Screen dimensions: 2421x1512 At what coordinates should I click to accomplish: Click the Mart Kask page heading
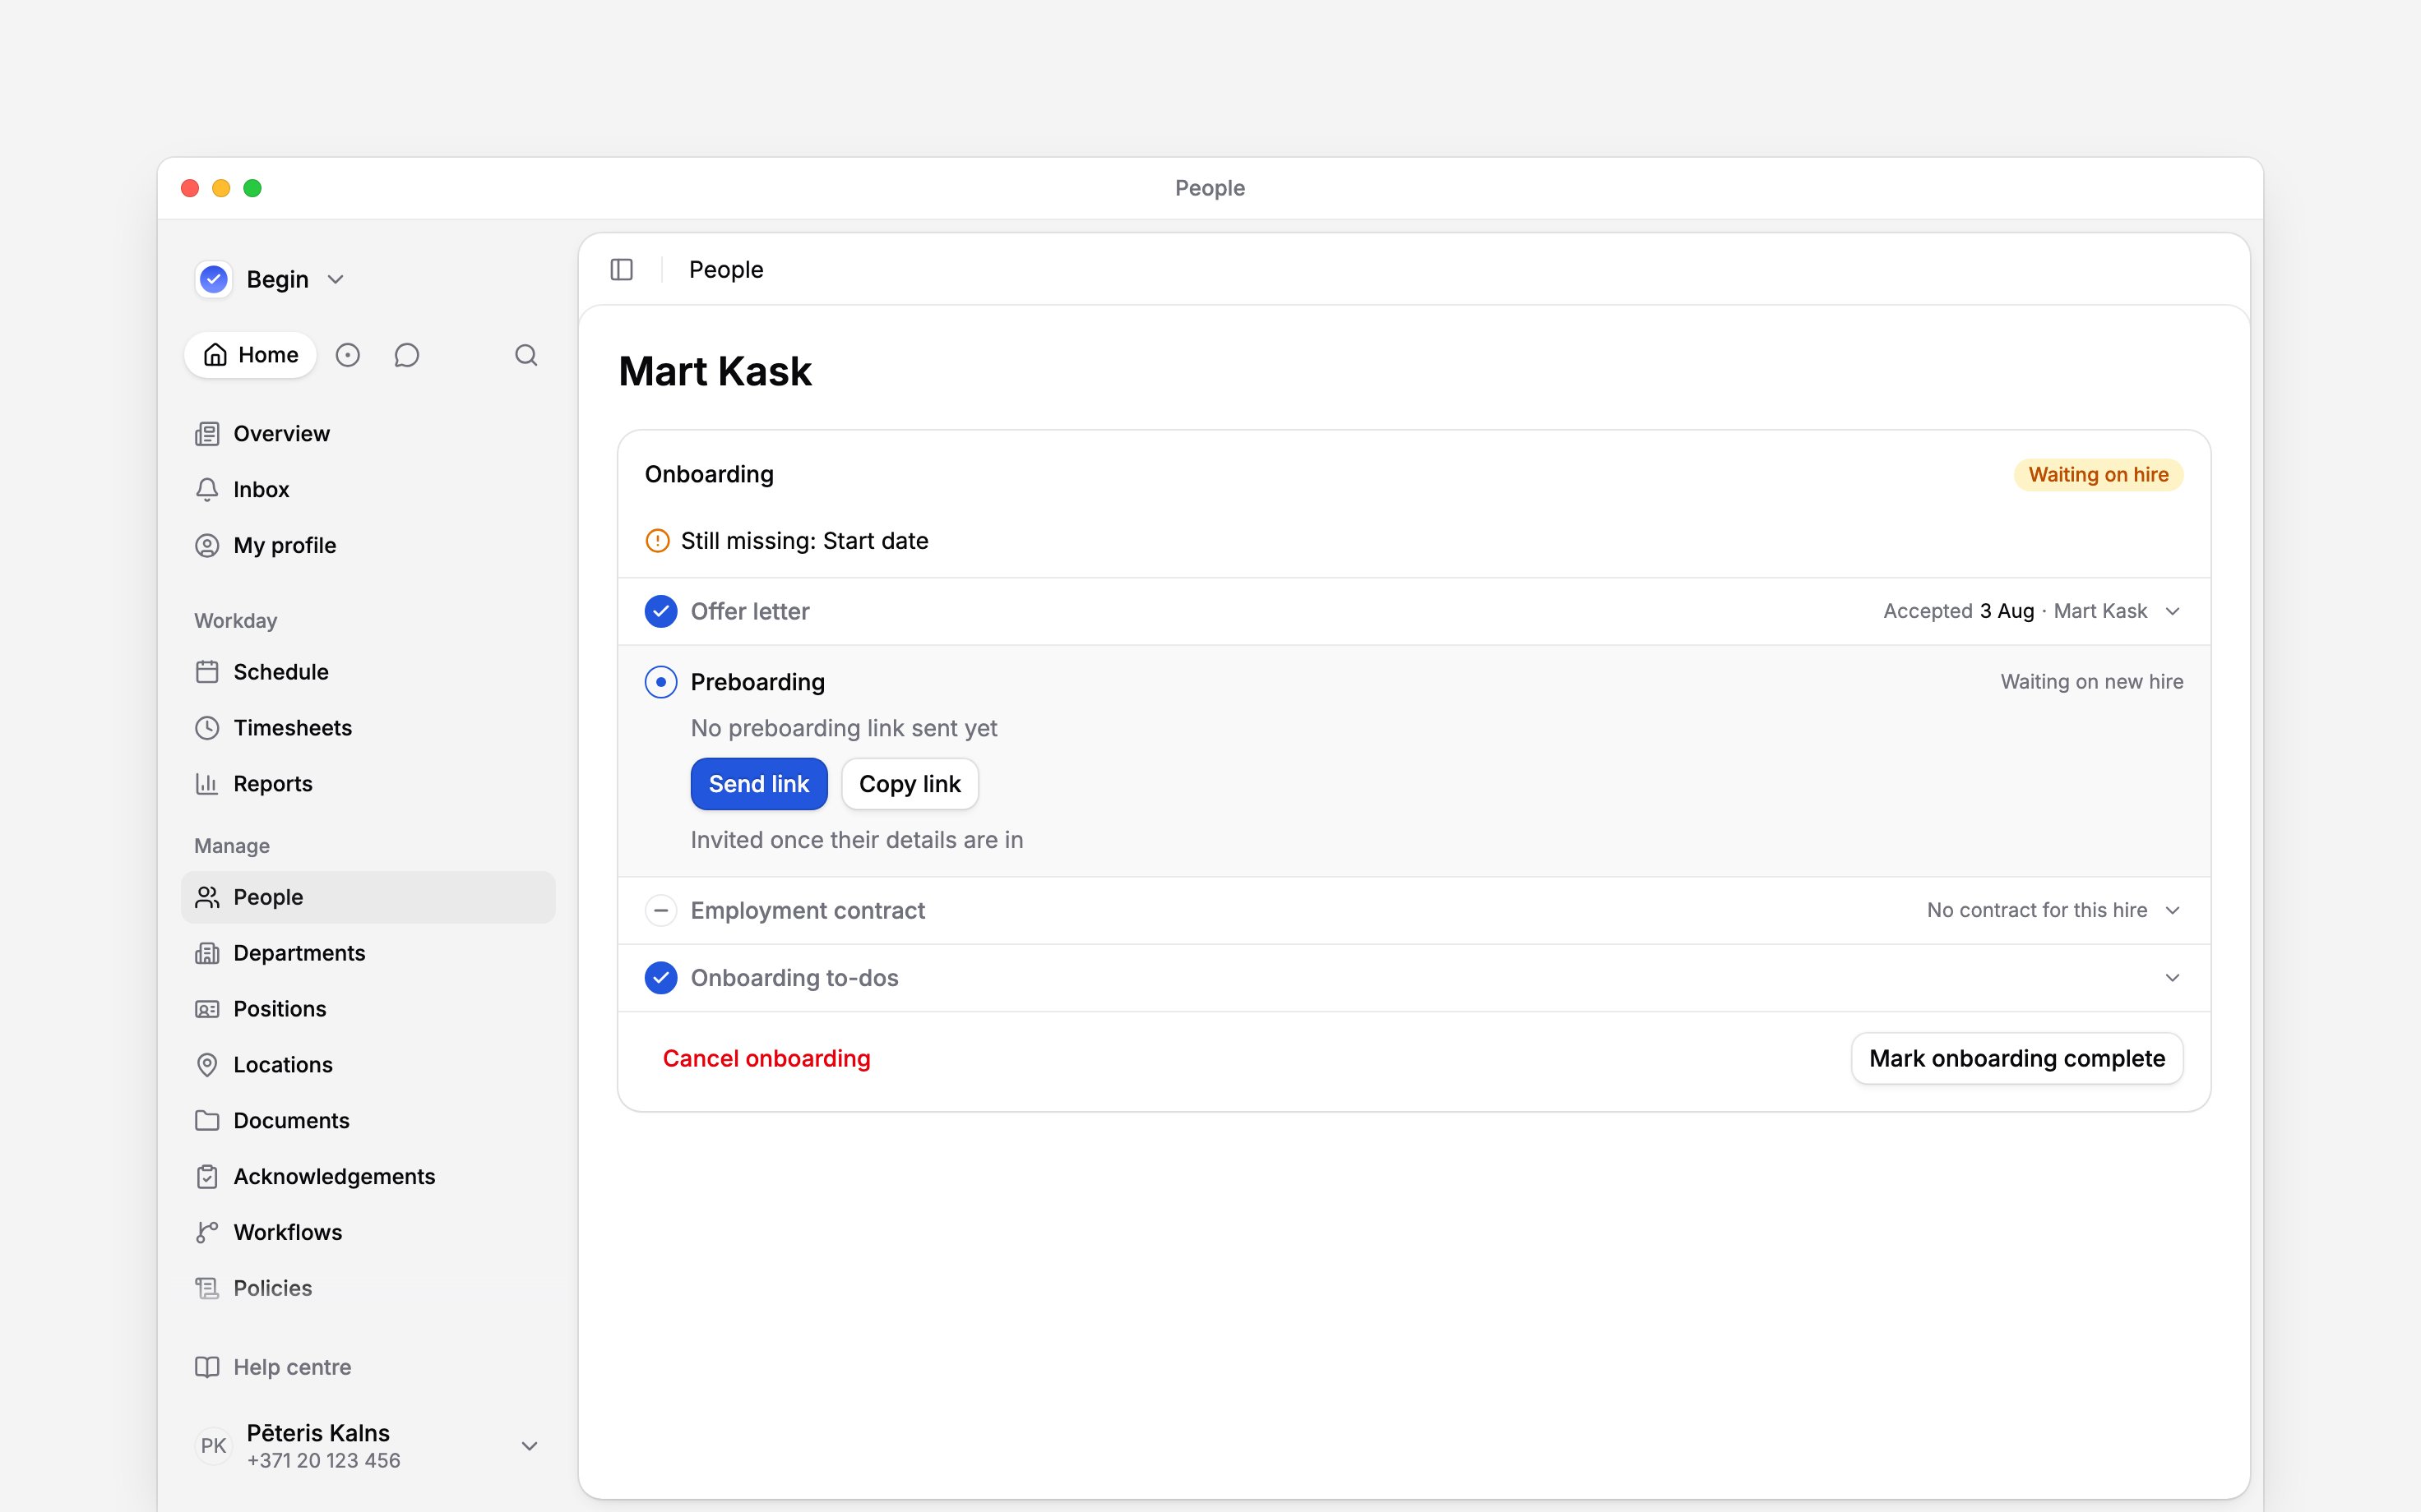(x=715, y=371)
